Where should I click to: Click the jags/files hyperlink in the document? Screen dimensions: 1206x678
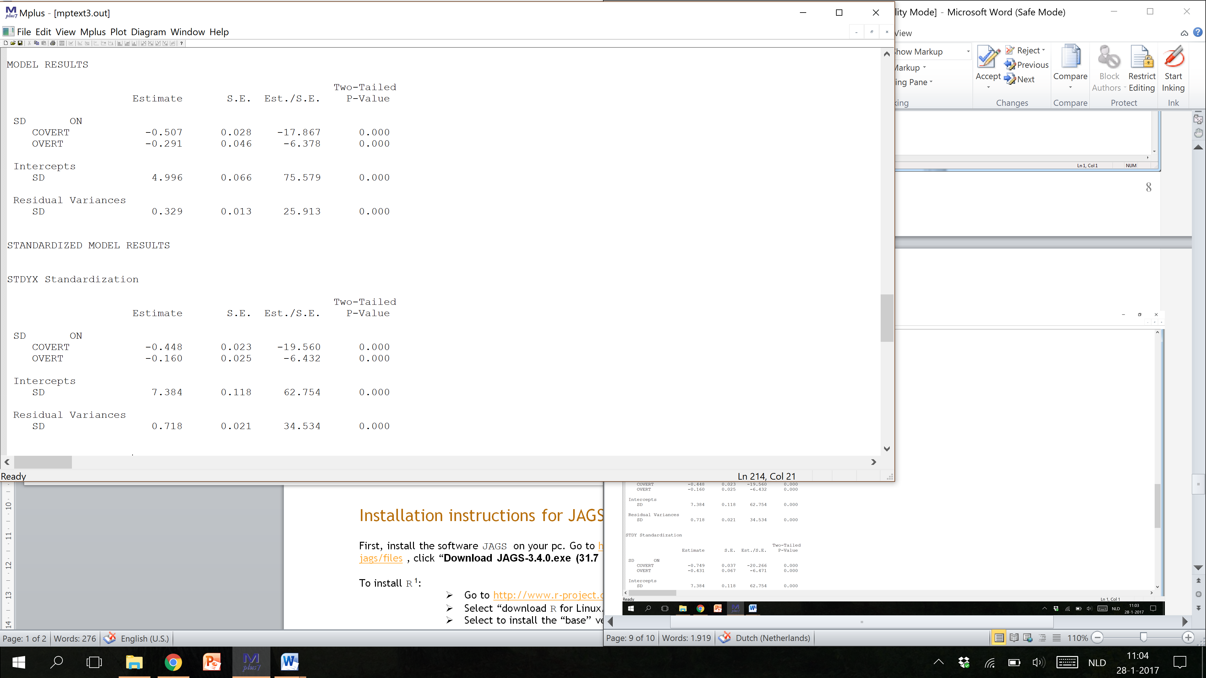[x=381, y=558]
